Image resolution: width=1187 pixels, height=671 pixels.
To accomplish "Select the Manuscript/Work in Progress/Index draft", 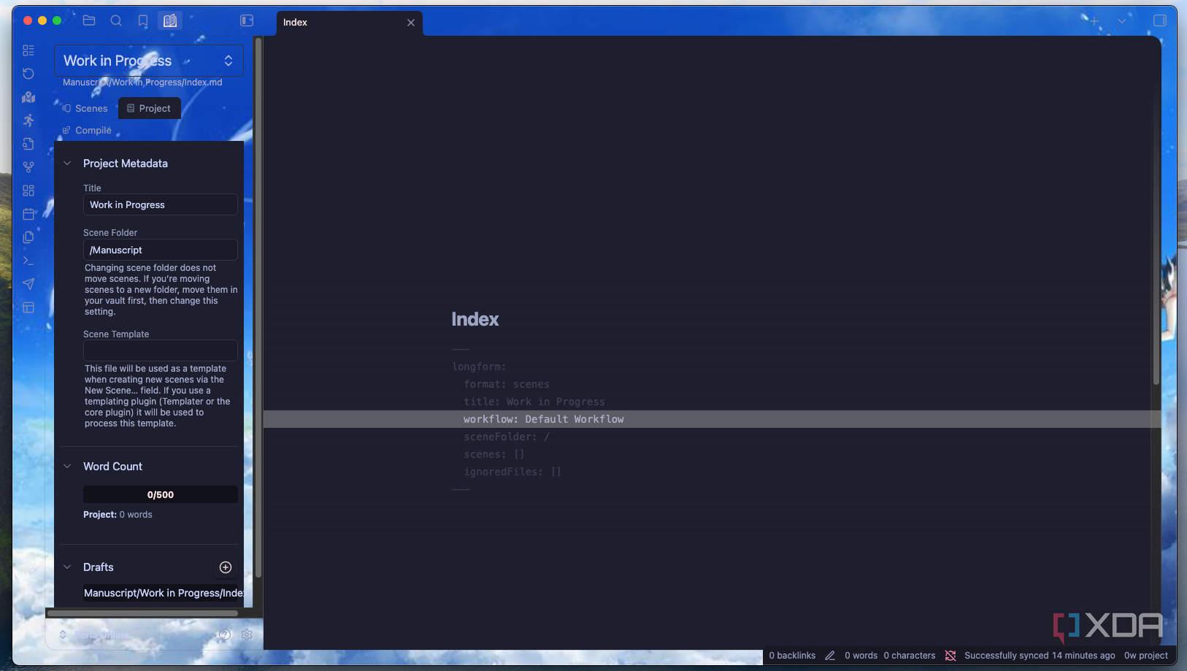I will click(164, 593).
